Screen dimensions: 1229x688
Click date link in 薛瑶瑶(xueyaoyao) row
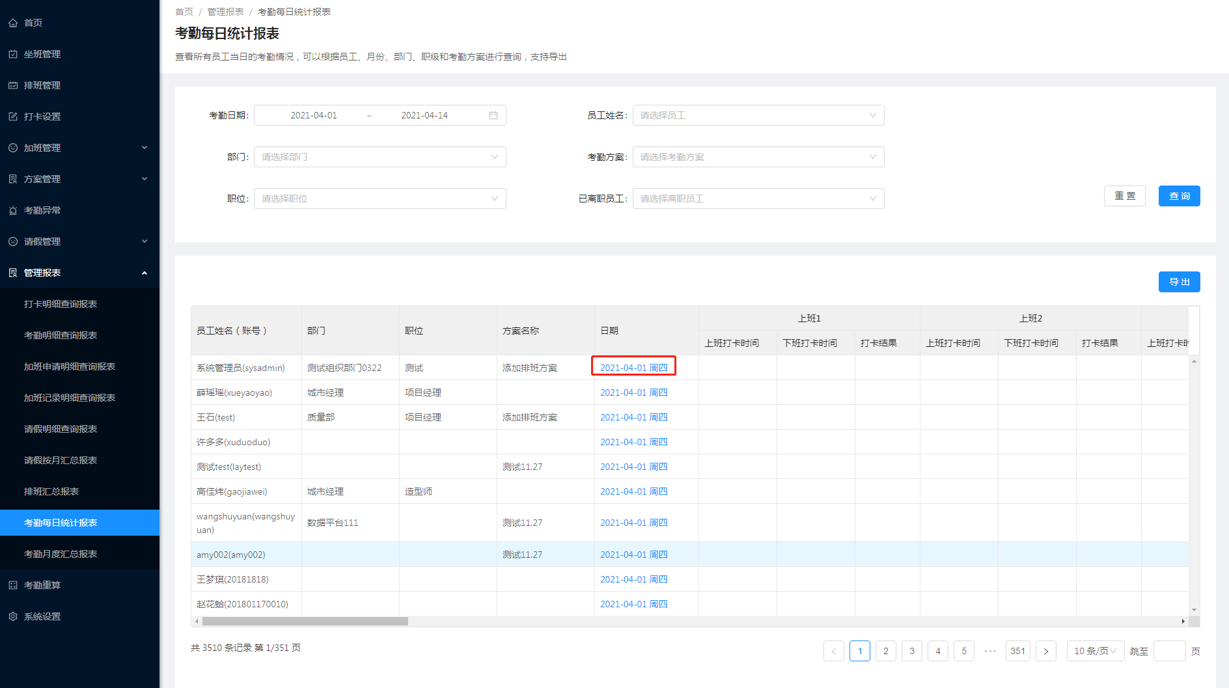coord(633,392)
